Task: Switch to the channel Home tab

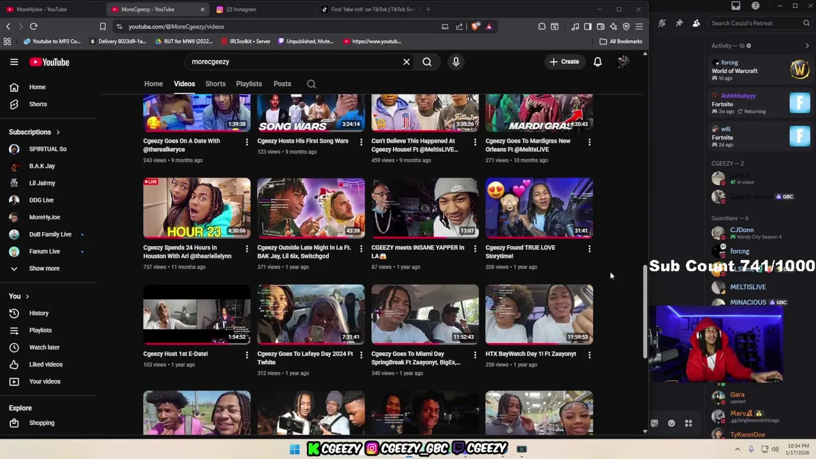Action: 153,84
